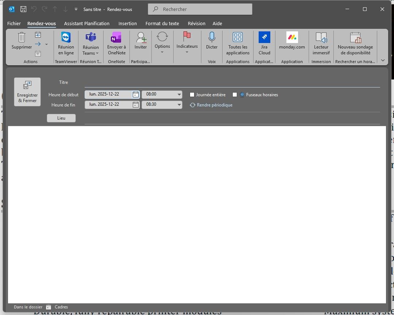Image resolution: width=394 pixels, height=315 pixels.
Task: Open the Lecteur immersif reader
Action: (321, 43)
